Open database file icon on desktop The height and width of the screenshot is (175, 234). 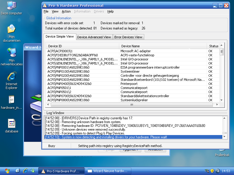click(x=11, y=126)
